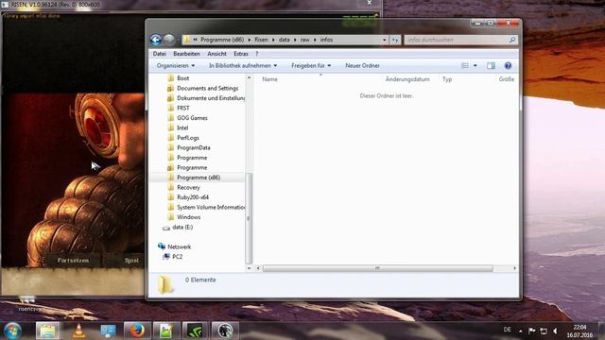The width and height of the screenshot is (605, 340).
Task: Refresh the folder via address bar icon
Action: [395, 40]
